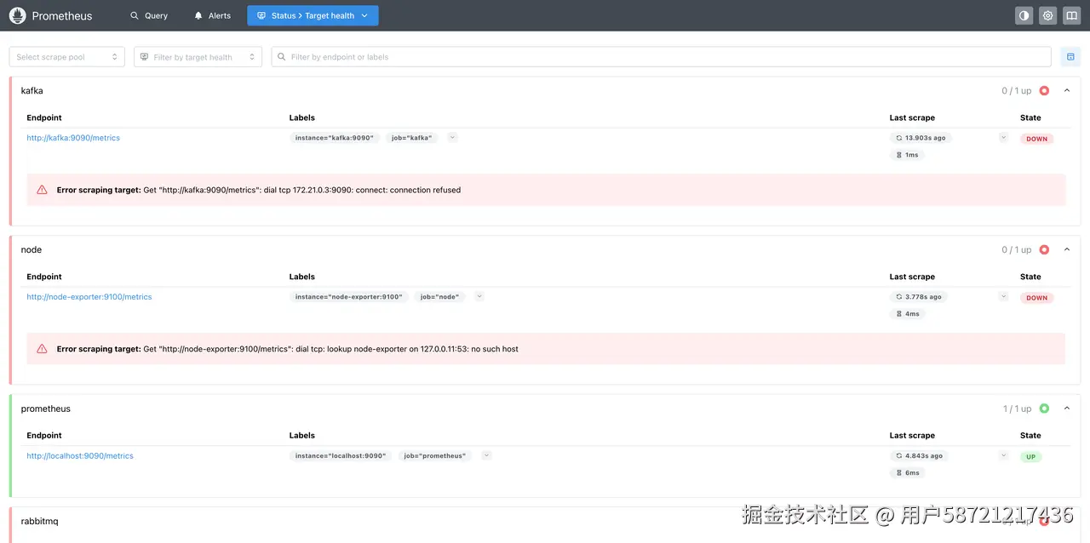Viewport: 1090px width, 543px height.
Task: Click the warning triangle in node-exporter error
Action: (42, 349)
